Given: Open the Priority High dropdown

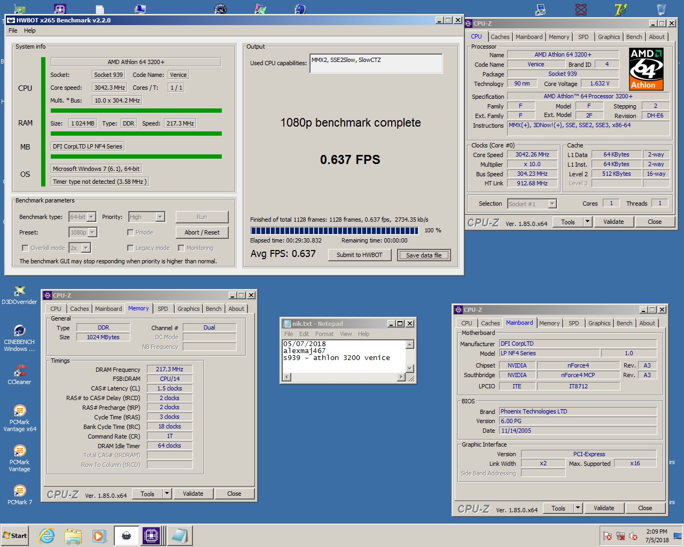Looking at the screenshot, I should [160, 217].
